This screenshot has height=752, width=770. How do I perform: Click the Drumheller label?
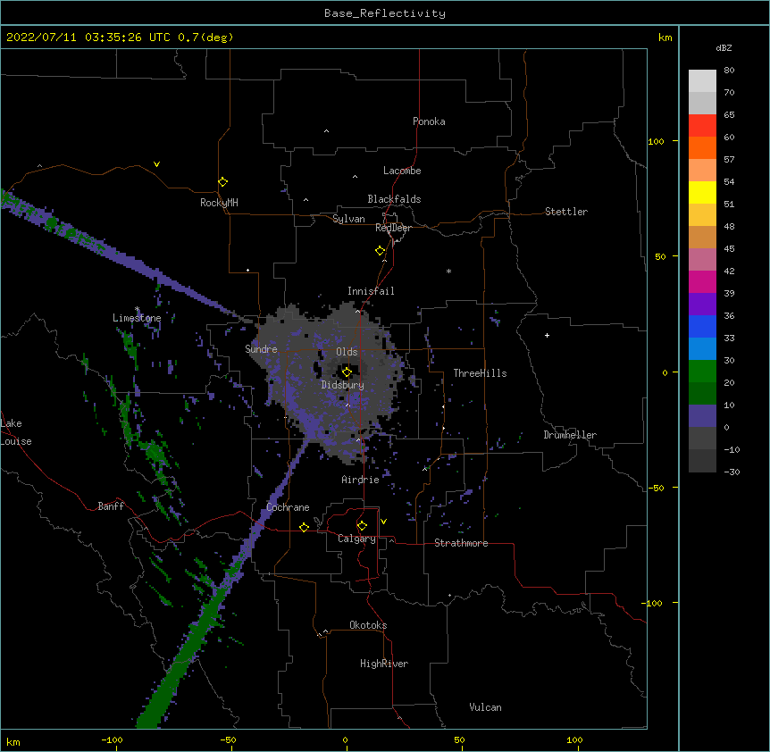tap(570, 435)
